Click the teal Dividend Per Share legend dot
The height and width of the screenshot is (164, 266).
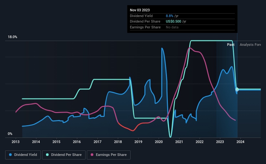pyautogui.click(x=47, y=155)
